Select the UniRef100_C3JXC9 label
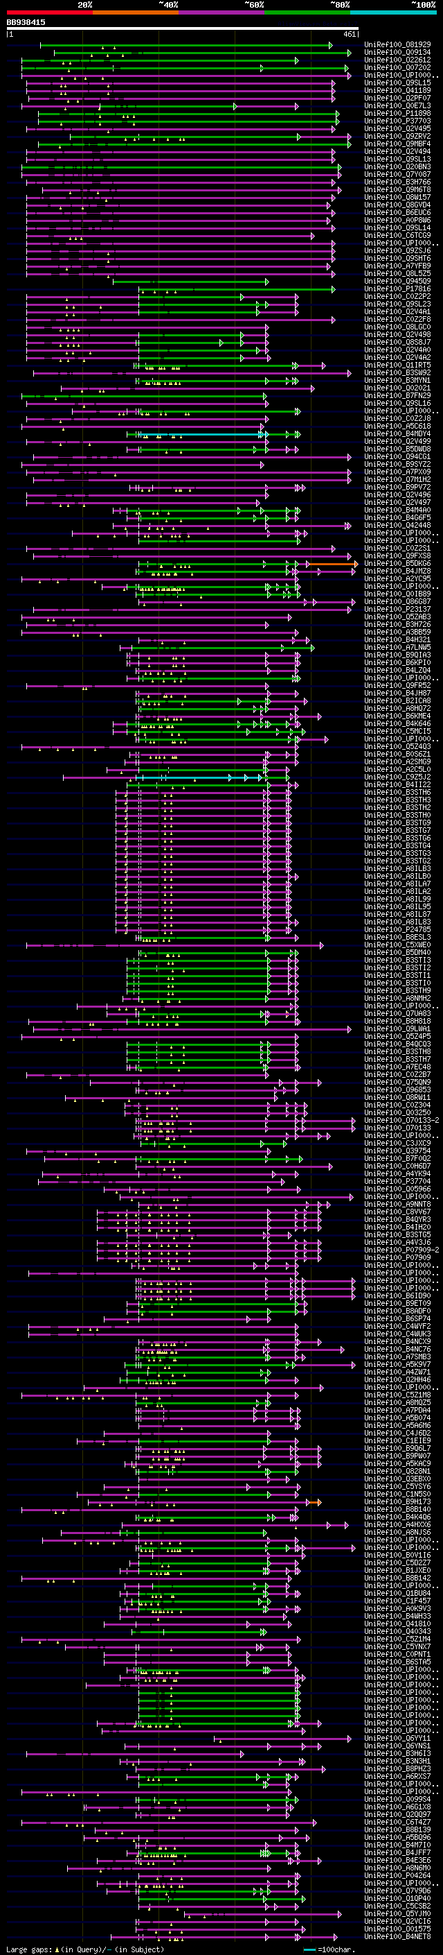Image resolution: width=443 pixels, height=1955 pixels. point(397,1143)
